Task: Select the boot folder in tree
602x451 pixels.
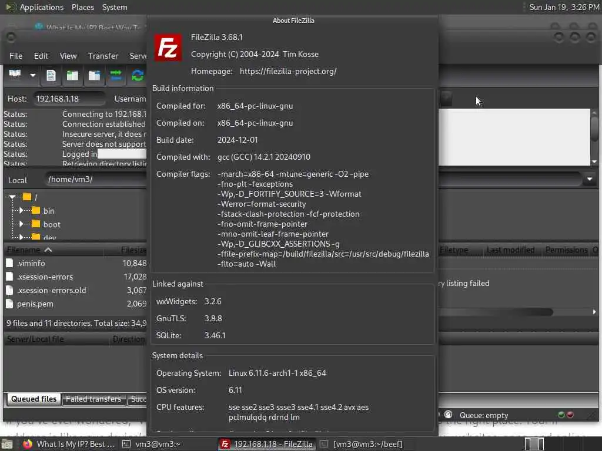Action: [x=52, y=224]
